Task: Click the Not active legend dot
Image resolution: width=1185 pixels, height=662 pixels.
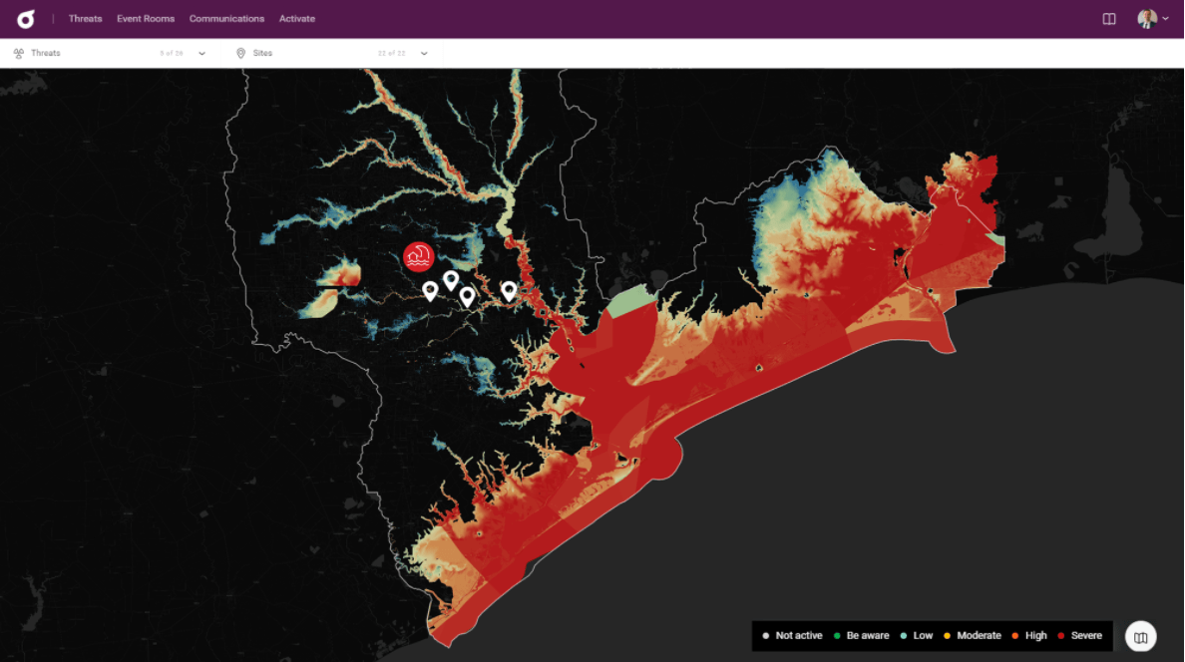Action: point(766,635)
